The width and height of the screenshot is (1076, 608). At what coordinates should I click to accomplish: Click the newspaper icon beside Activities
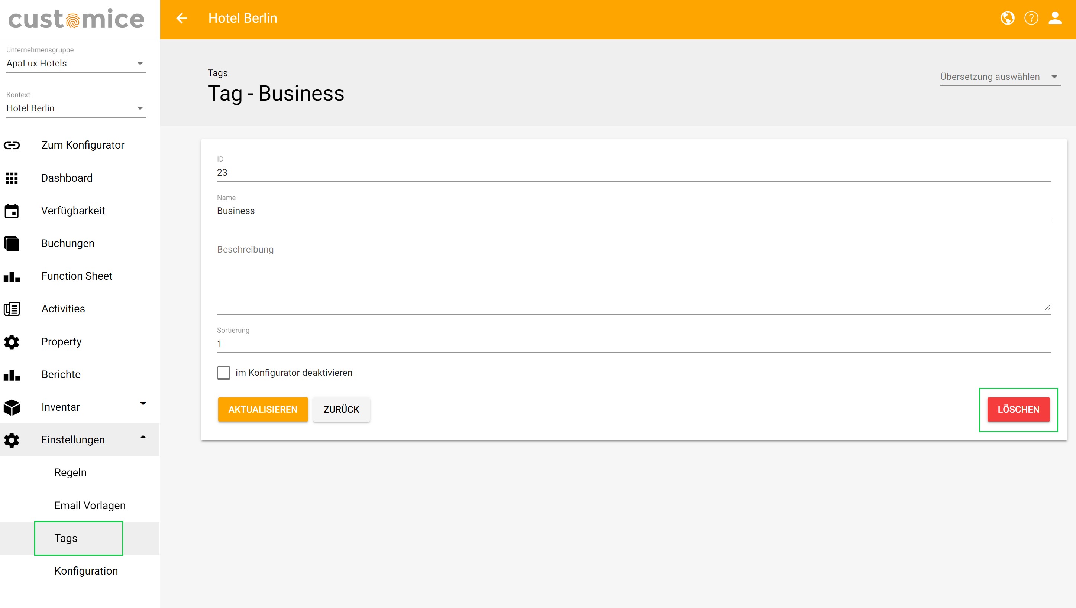tap(12, 309)
